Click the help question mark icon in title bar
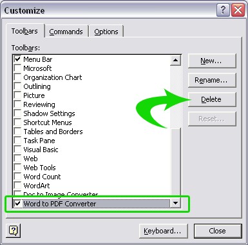This screenshot has height=245, width=248. pos(223,10)
